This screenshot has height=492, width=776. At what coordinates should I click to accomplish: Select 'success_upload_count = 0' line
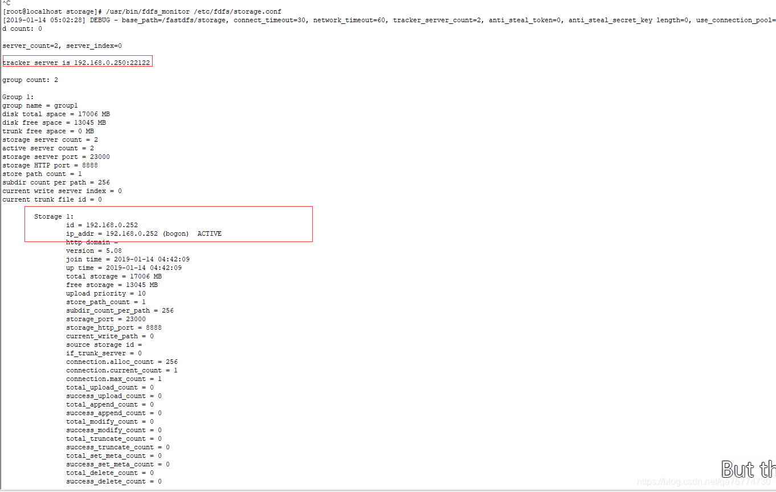click(x=114, y=396)
